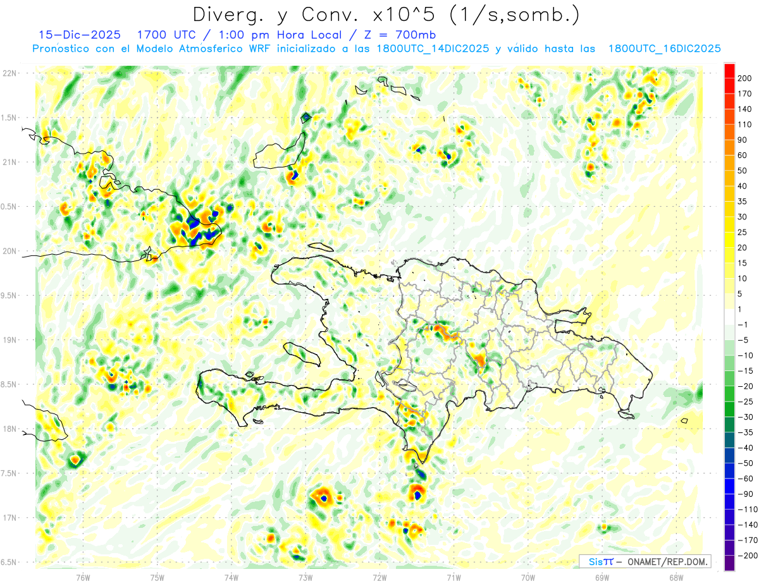Click the valid-until time '1800UTC_16DIC2025'

(664, 49)
